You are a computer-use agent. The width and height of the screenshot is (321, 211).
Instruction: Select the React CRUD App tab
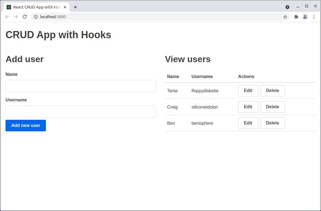[x=36, y=7]
